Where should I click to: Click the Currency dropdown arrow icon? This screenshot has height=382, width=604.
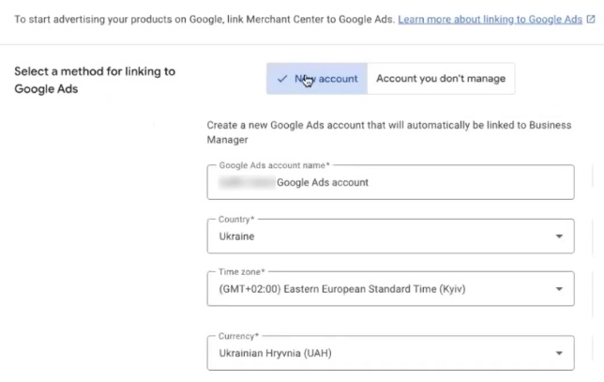pyautogui.click(x=559, y=353)
